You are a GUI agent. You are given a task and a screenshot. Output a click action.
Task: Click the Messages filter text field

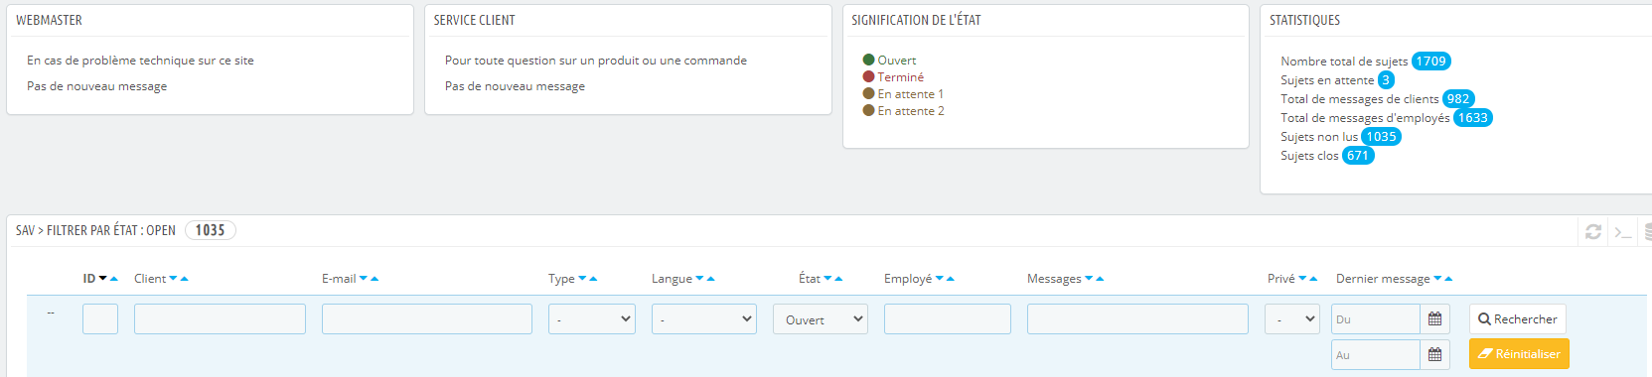click(1137, 318)
